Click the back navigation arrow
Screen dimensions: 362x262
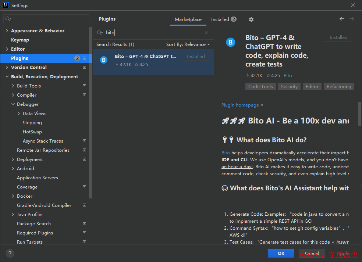pos(342,19)
